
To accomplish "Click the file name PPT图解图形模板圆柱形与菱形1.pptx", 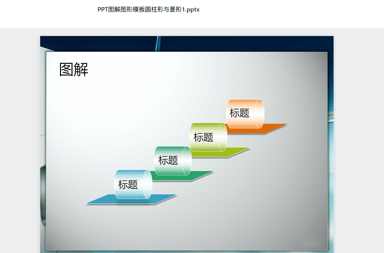I will [148, 9].
